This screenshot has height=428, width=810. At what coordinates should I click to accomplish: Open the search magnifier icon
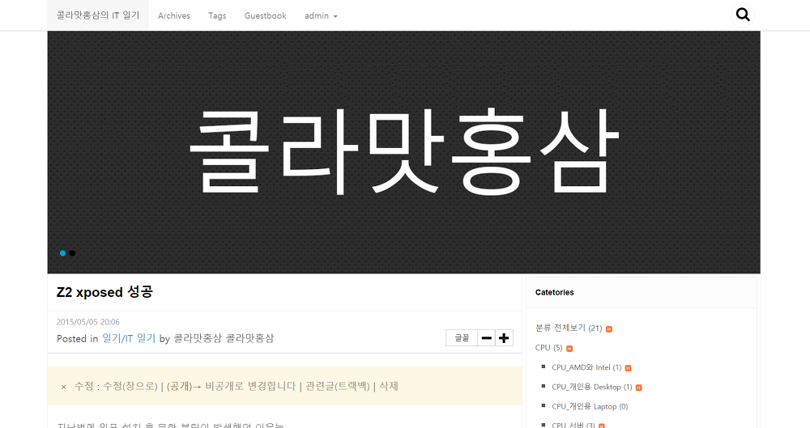[743, 15]
